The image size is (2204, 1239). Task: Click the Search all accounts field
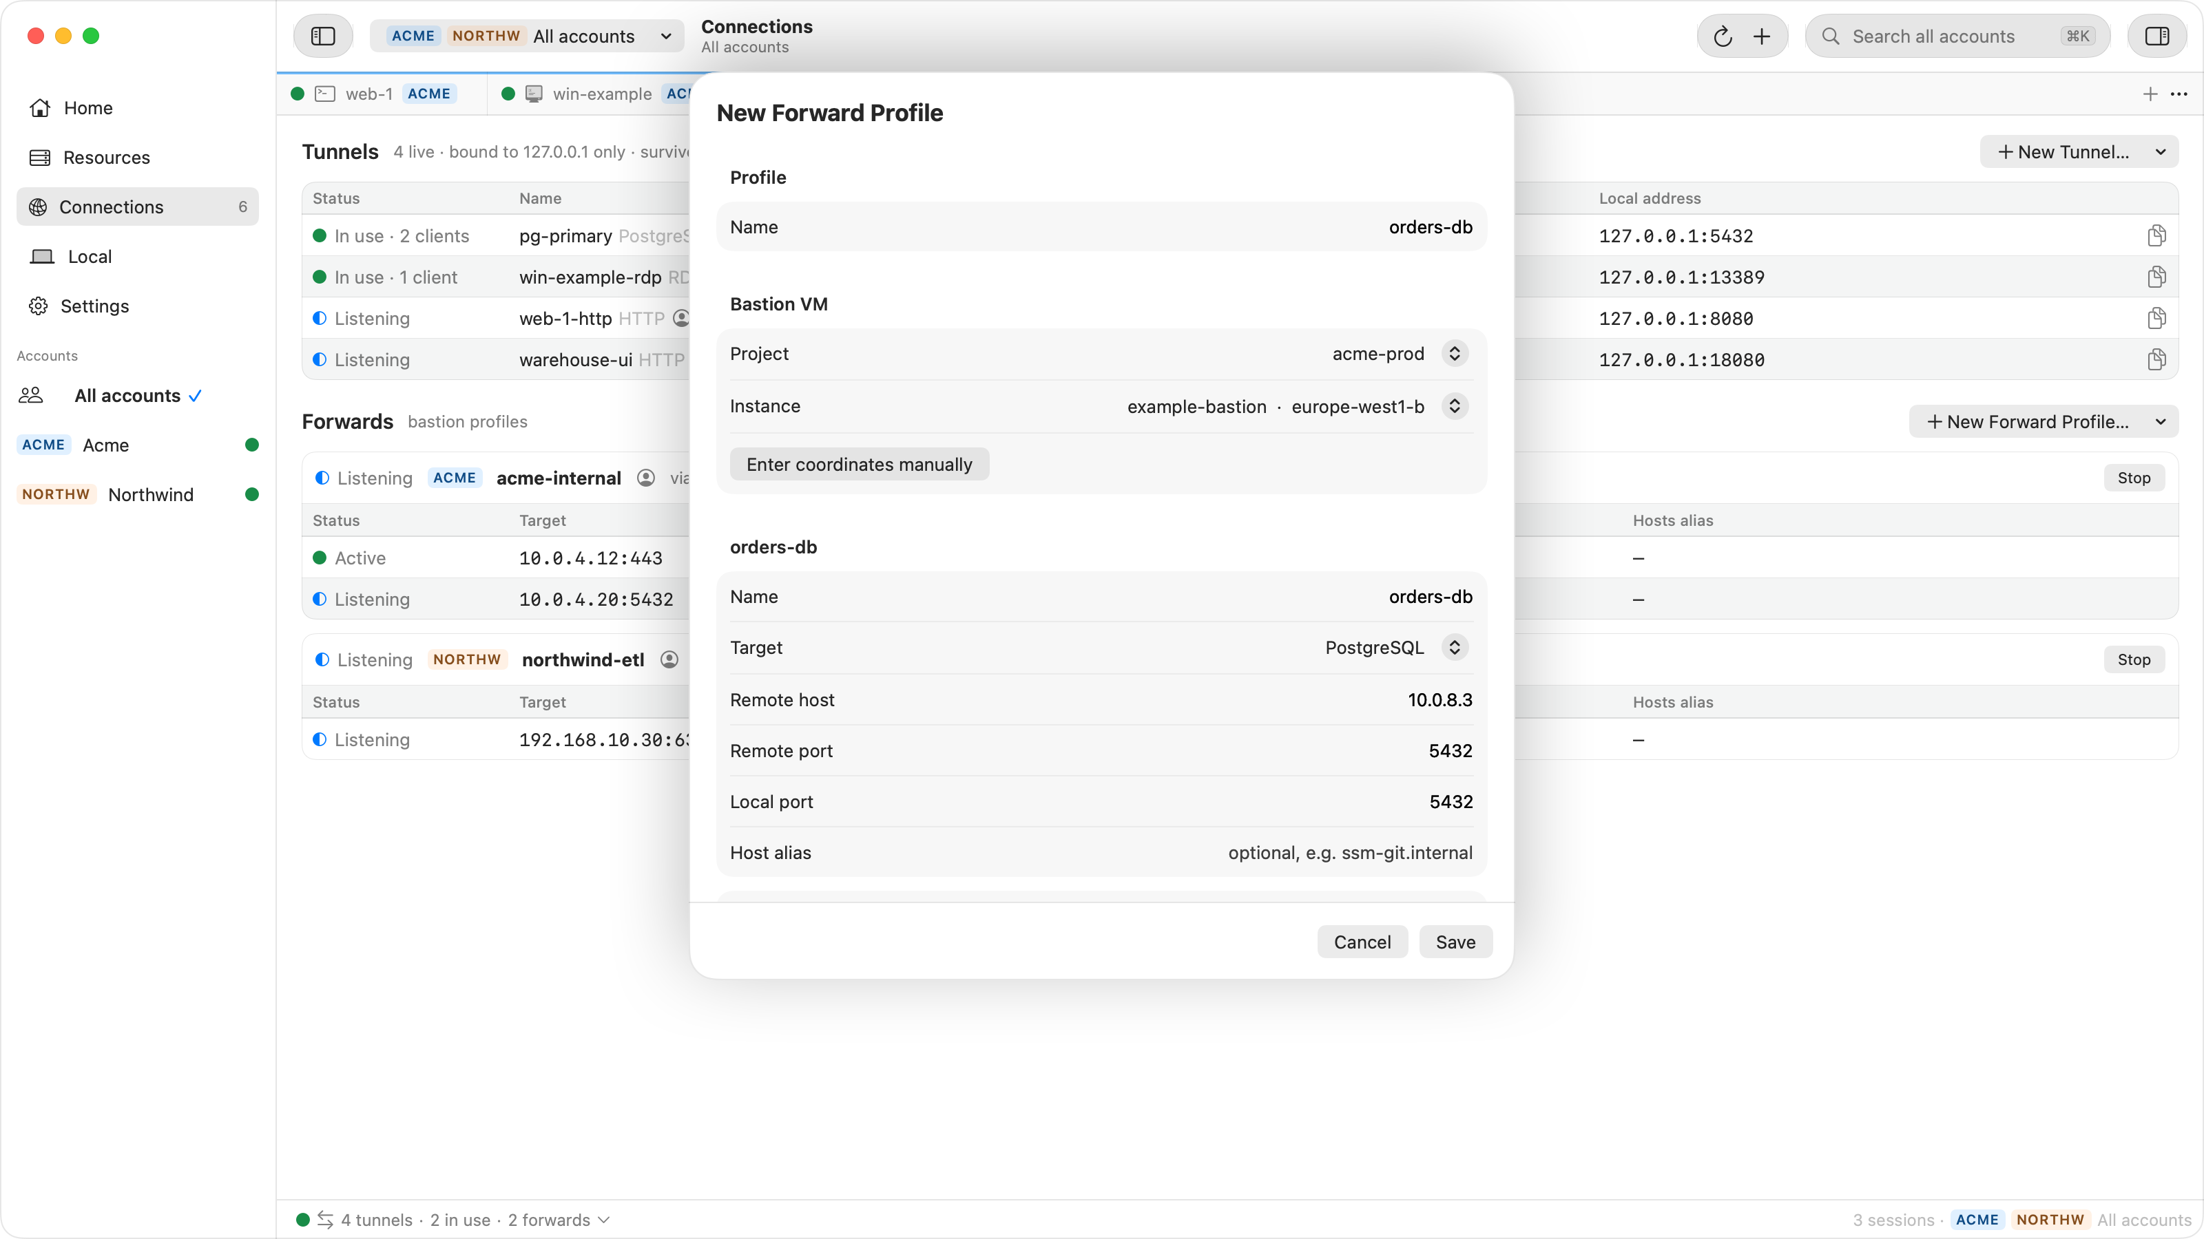point(1957,36)
